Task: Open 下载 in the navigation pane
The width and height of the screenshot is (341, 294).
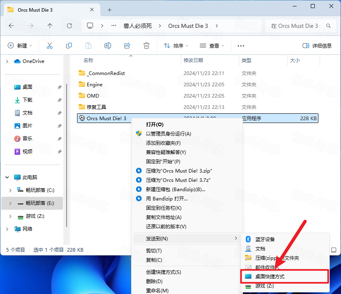Action: [x=27, y=100]
